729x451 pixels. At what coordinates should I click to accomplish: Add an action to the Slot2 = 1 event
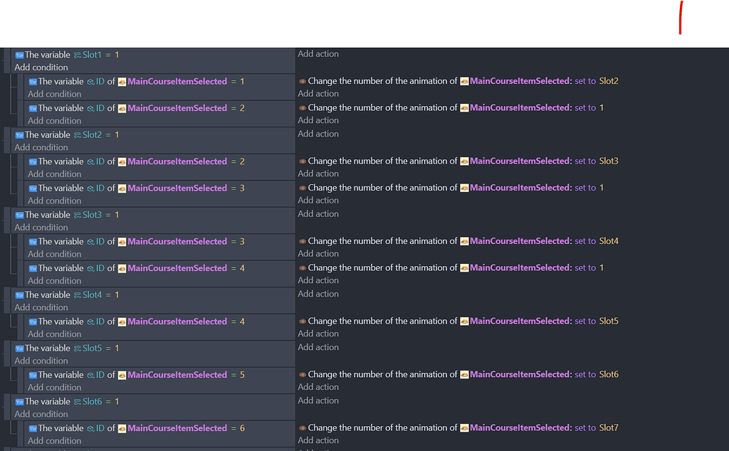(x=318, y=134)
